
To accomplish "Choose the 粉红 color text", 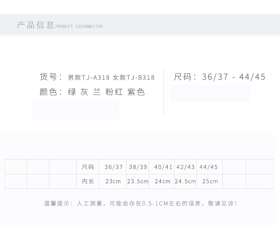I will point(114,92).
